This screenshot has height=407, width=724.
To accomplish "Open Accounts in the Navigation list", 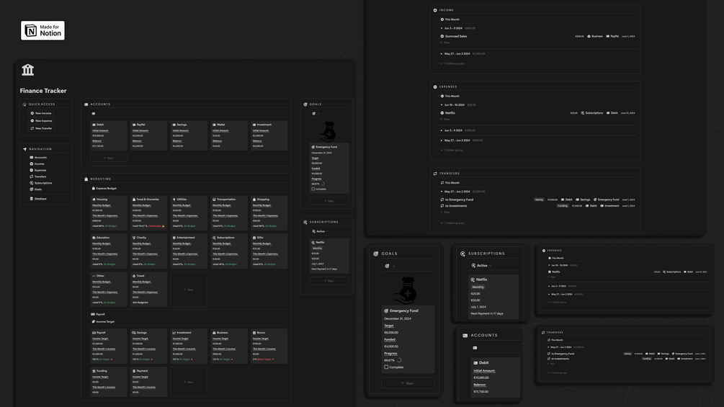I will tap(38, 157).
